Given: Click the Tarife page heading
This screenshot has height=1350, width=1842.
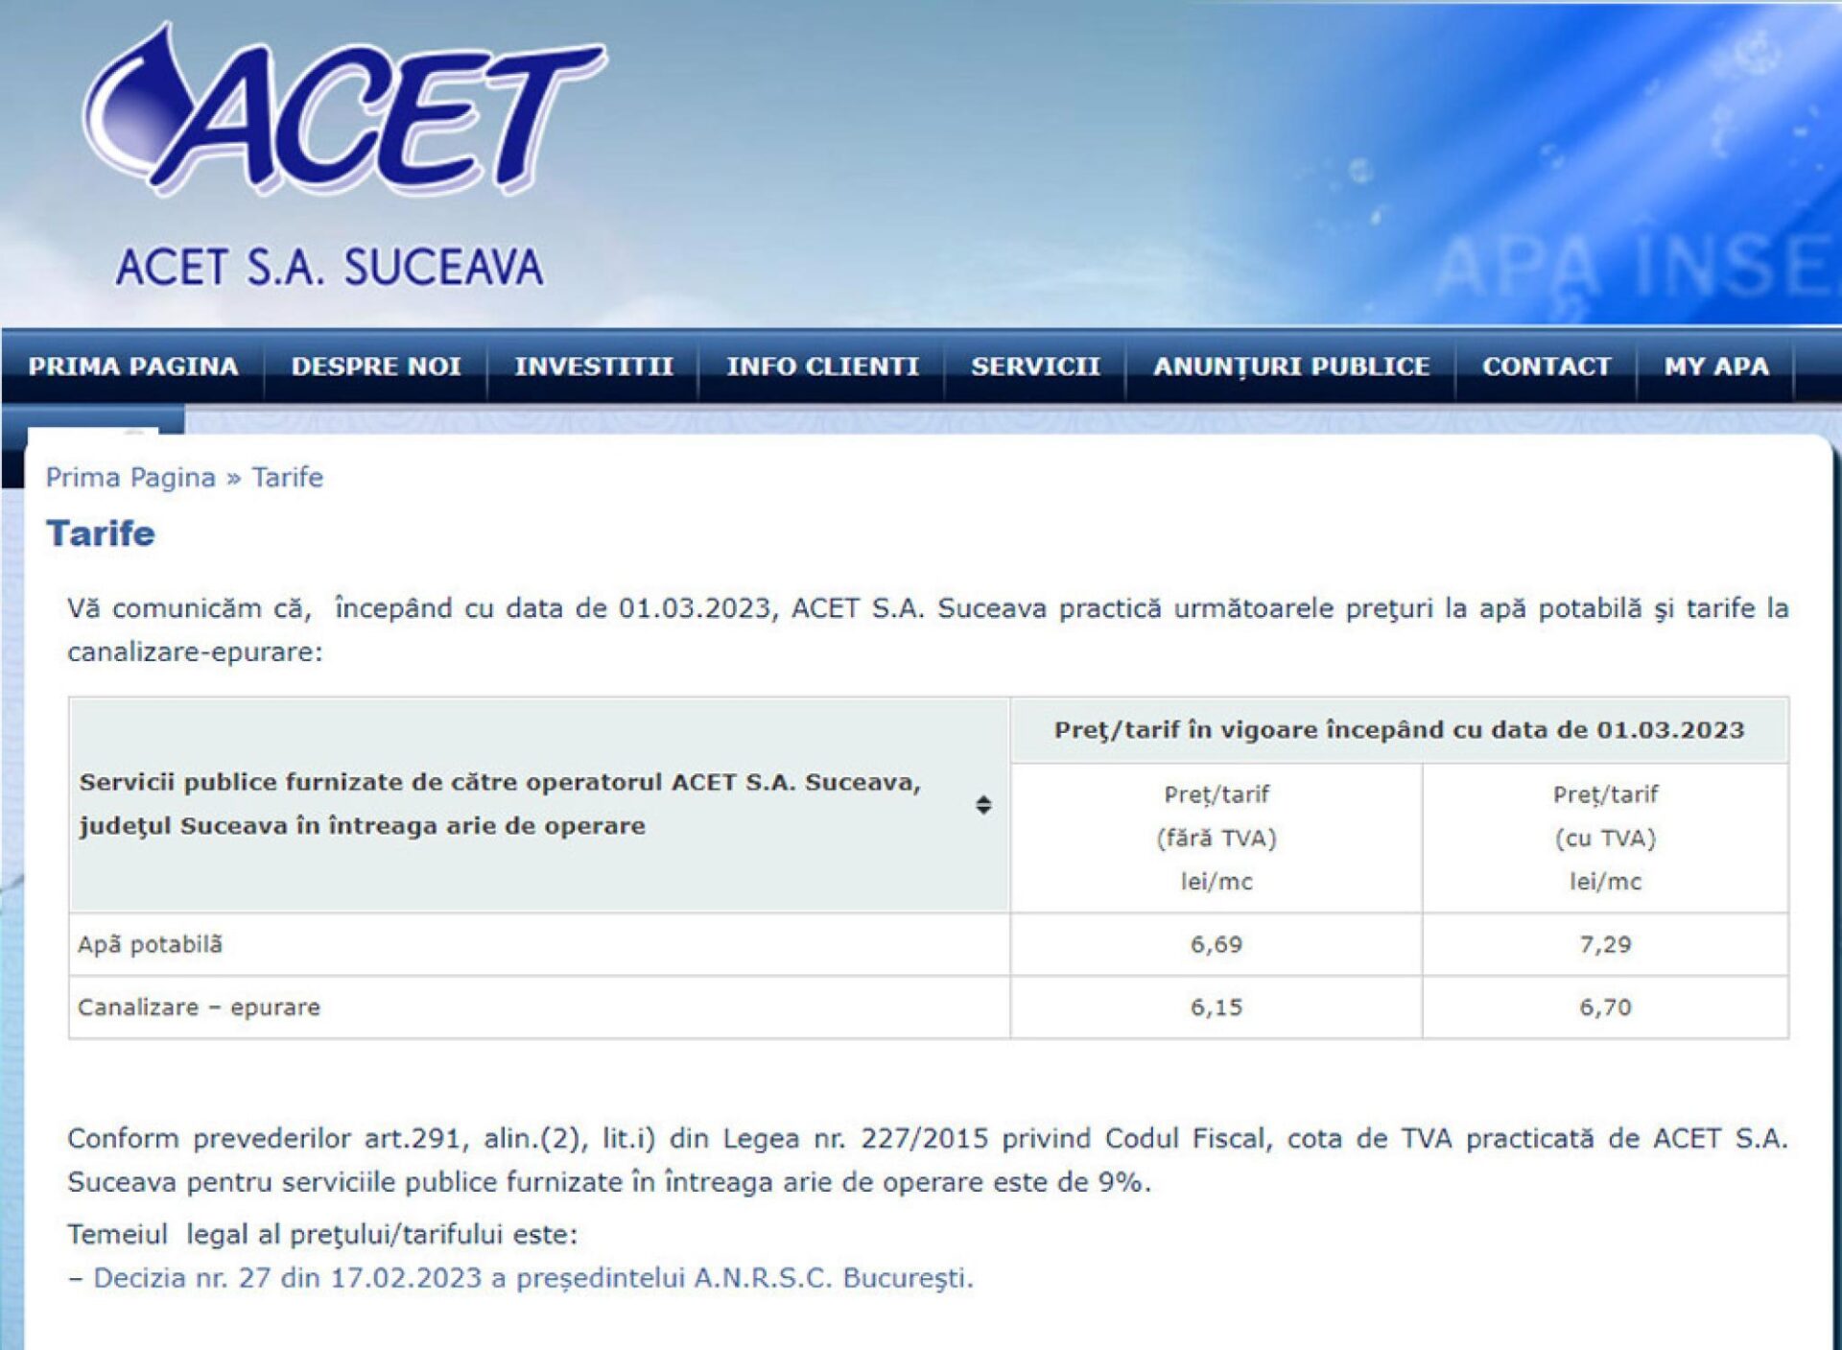Looking at the screenshot, I should point(101,533).
